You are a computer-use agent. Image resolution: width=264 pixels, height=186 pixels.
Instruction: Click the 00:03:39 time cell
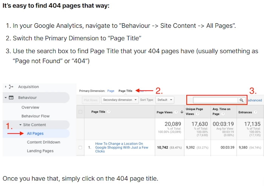(x=227, y=147)
